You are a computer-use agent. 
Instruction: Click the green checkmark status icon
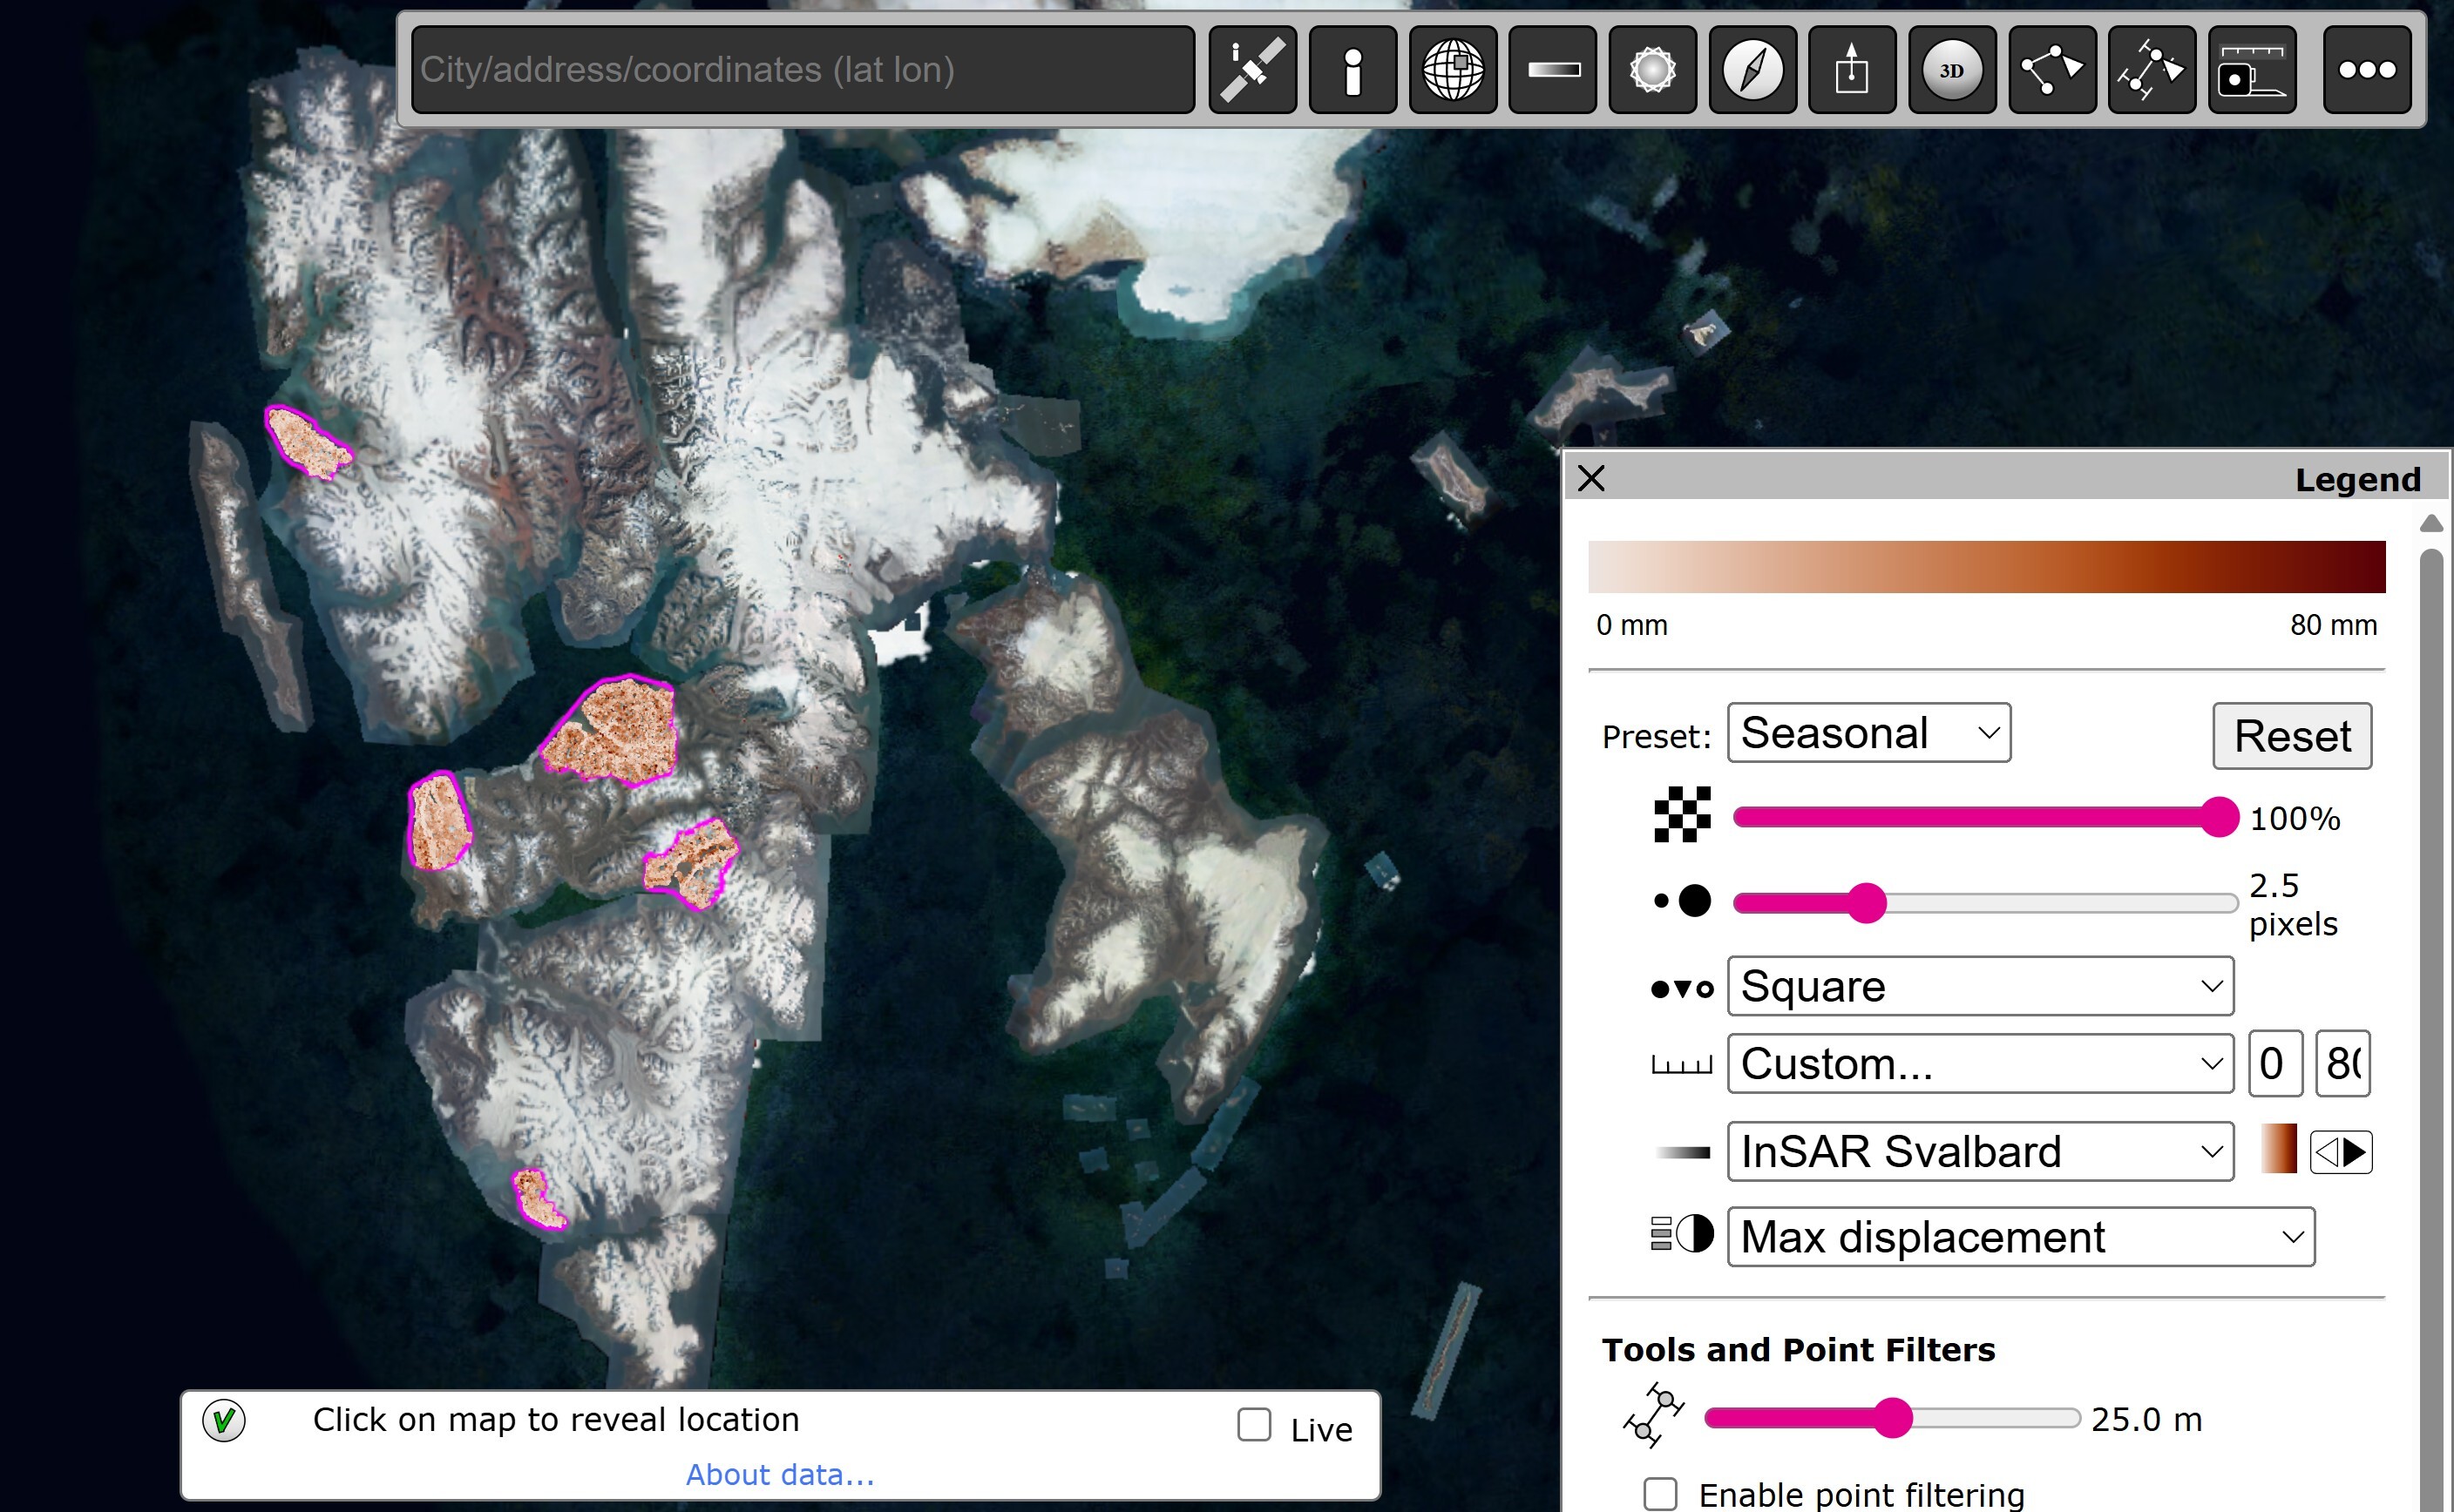[x=224, y=1421]
